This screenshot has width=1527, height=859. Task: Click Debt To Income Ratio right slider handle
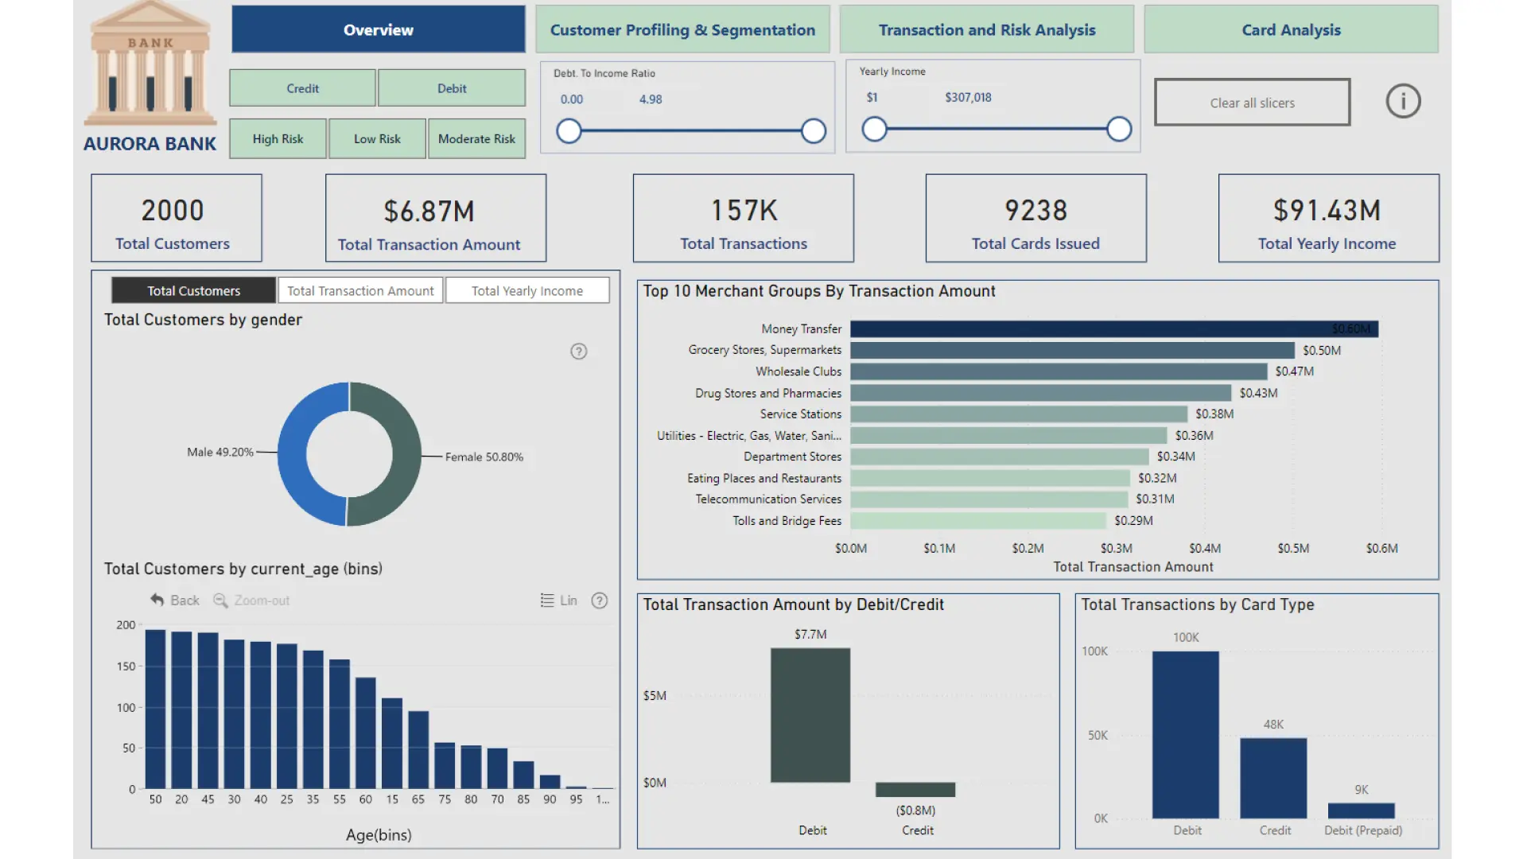(814, 131)
